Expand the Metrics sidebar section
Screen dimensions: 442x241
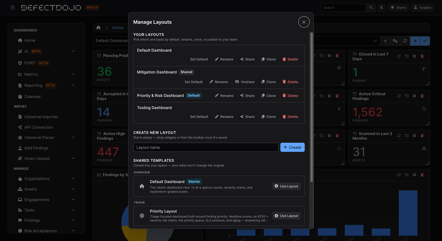tap(73, 74)
